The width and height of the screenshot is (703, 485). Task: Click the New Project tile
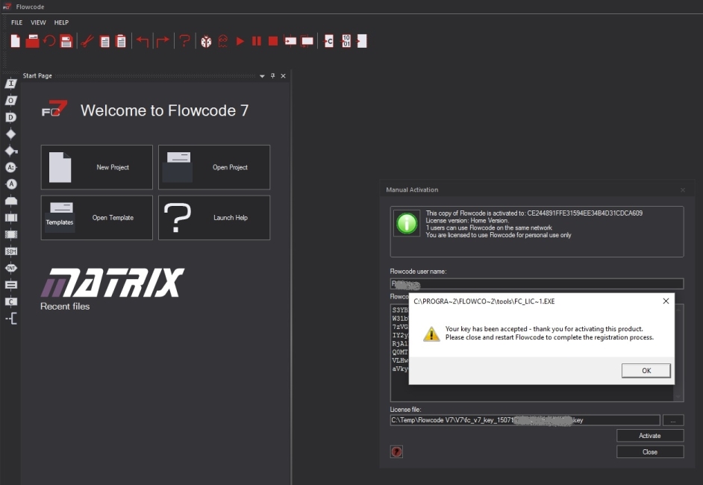coord(97,167)
